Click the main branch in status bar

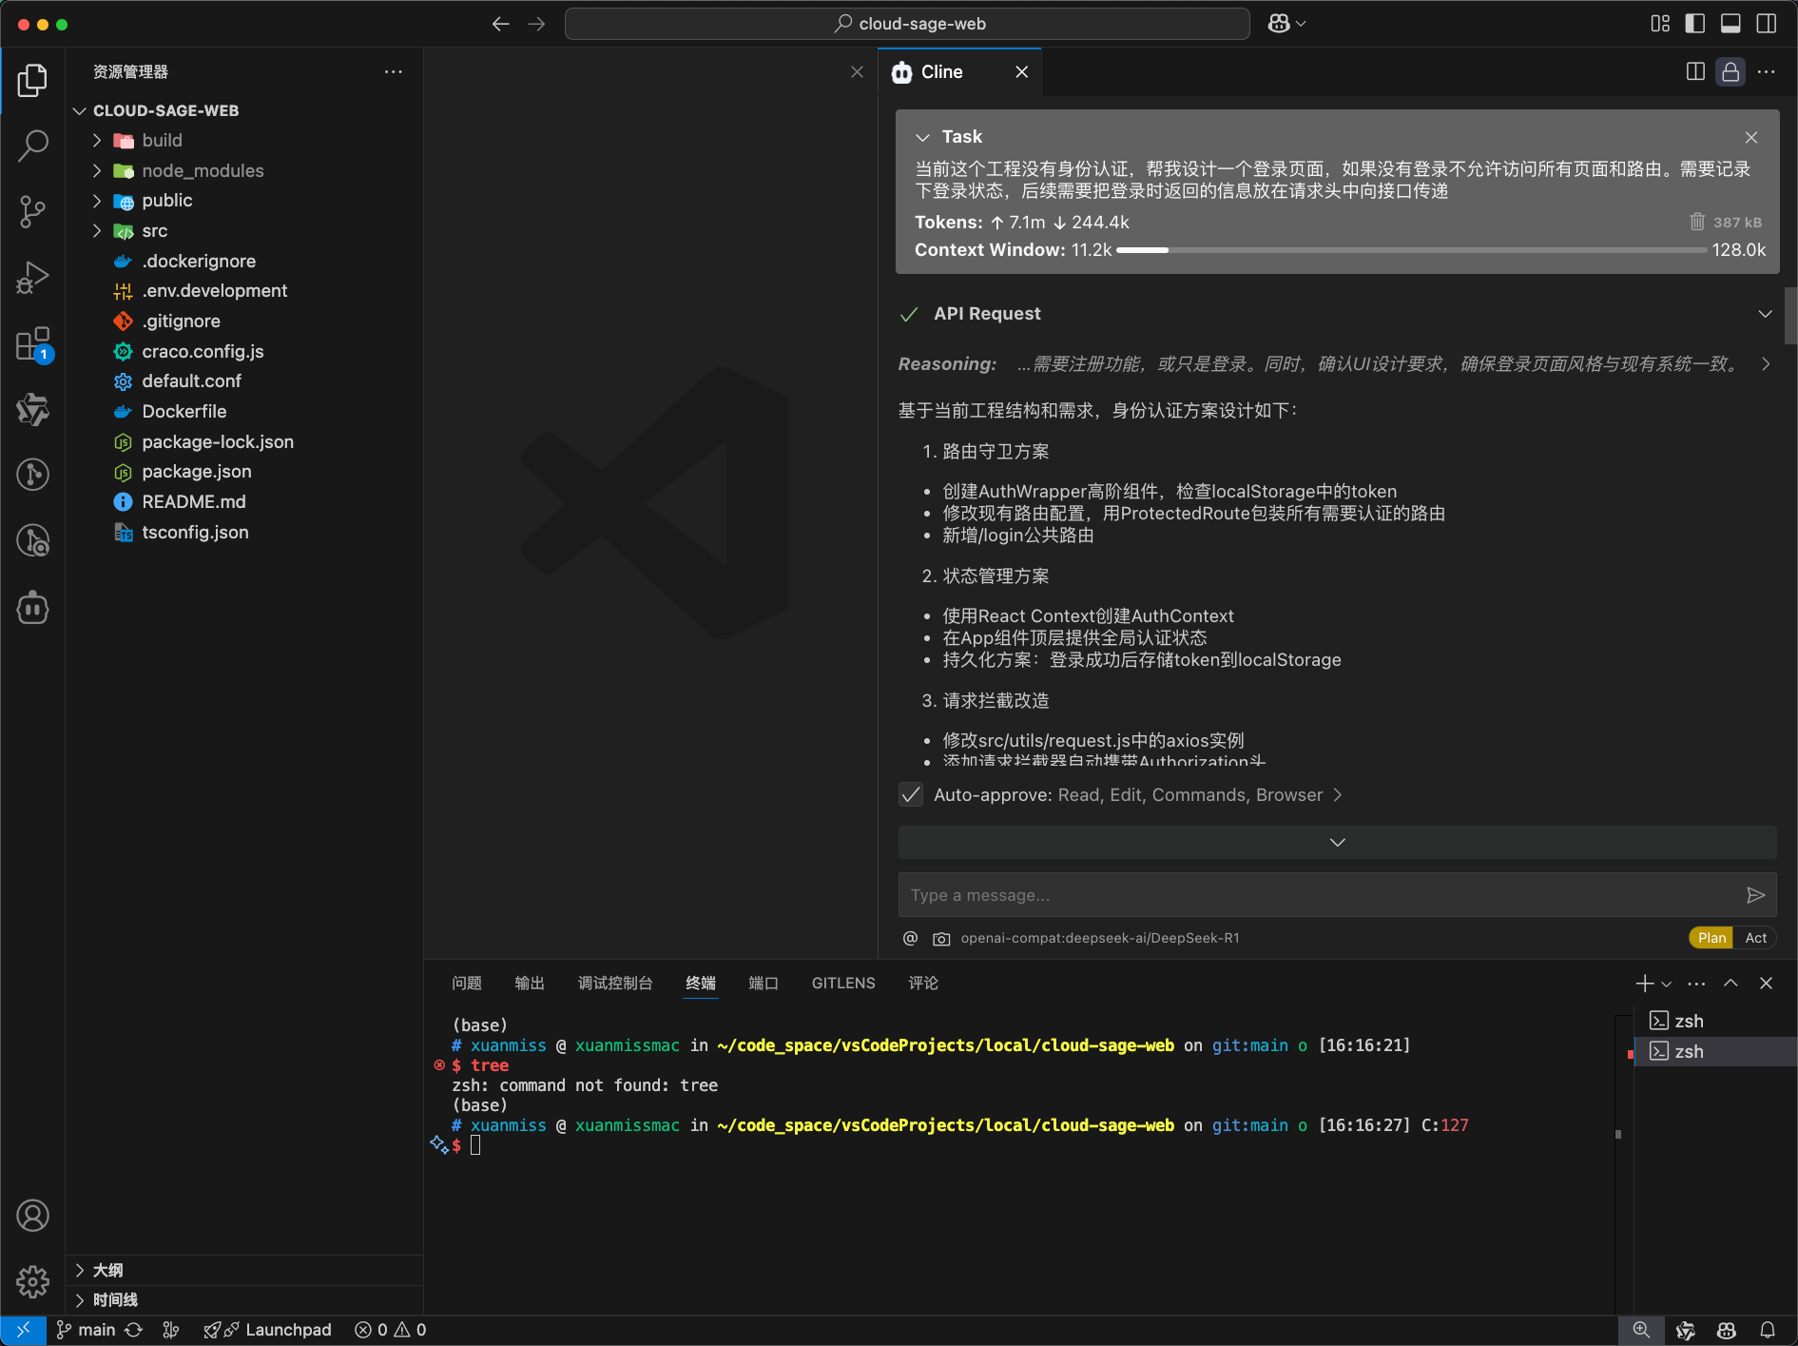[x=87, y=1330]
